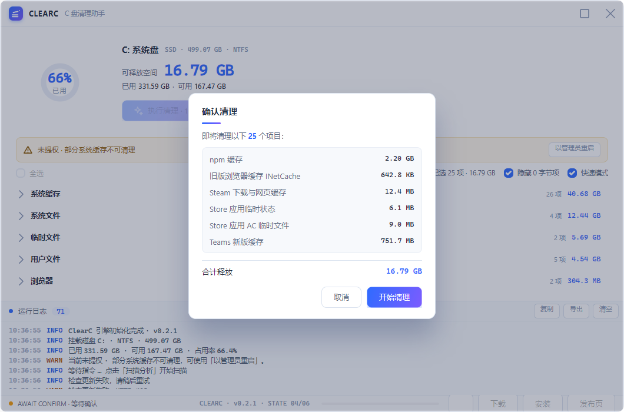Expand the 系统缓存 category
The height and width of the screenshot is (412, 624).
pyautogui.click(x=21, y=194)
